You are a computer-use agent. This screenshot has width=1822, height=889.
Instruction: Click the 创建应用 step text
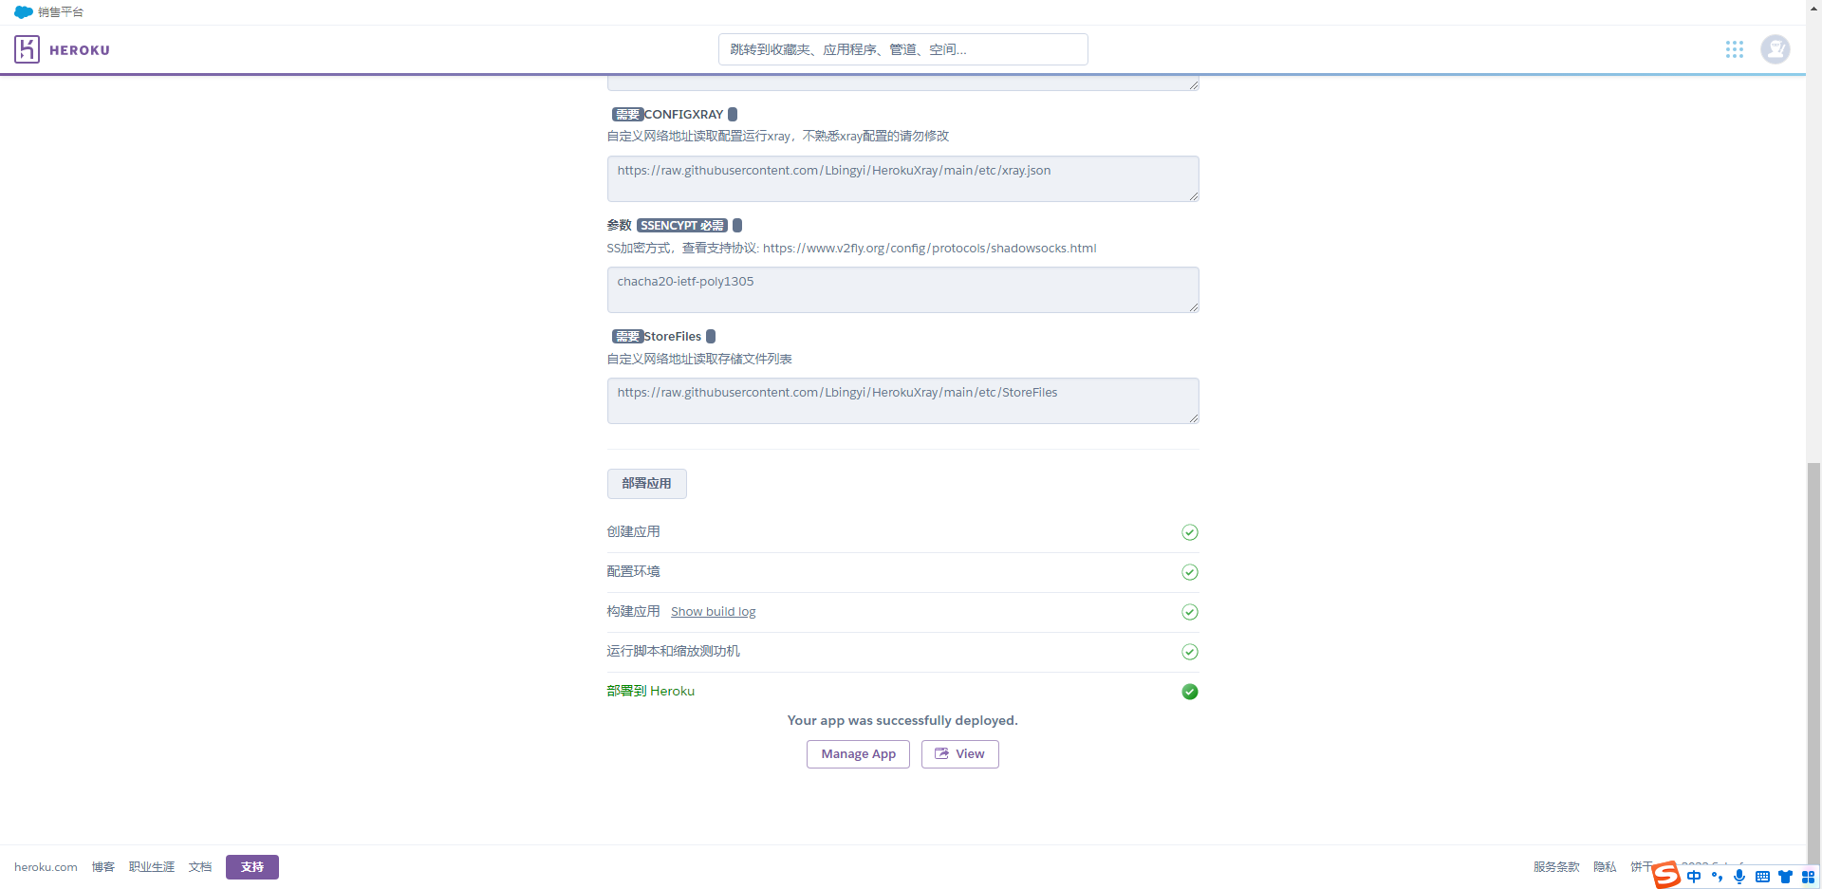point(633,532)
